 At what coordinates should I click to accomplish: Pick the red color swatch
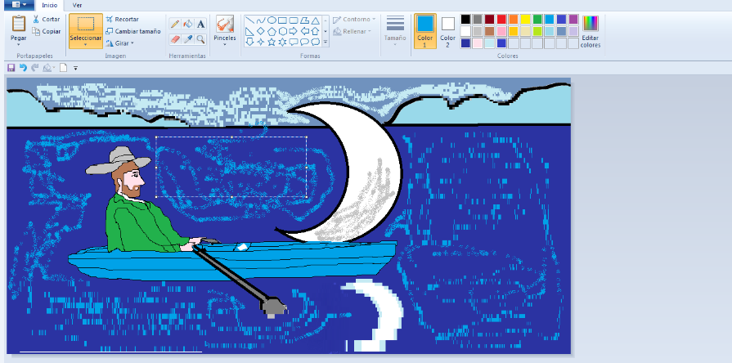pyautogui.click(x=501, y=19)
